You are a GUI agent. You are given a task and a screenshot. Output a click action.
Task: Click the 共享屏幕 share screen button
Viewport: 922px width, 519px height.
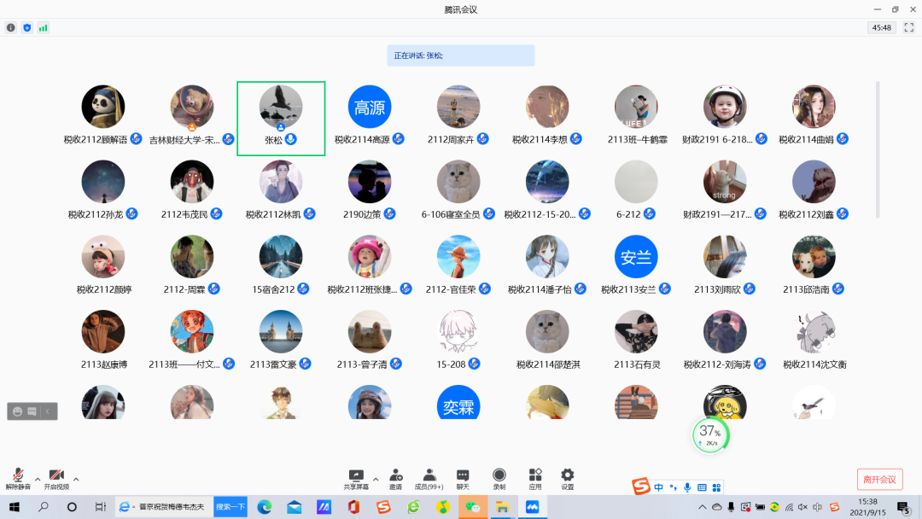tap(356, 478)
